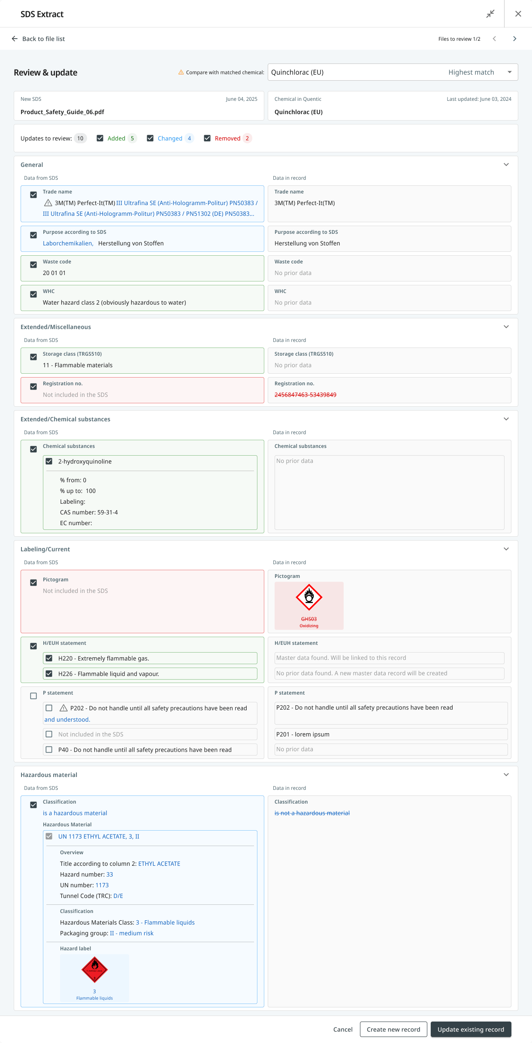Check the P202 statement checkbox
This screenshot has height=1043, width=532.
click(49, 708)
